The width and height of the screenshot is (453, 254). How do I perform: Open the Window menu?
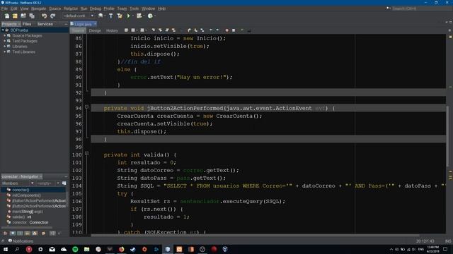pyautogui.click(x=148, y=8)
